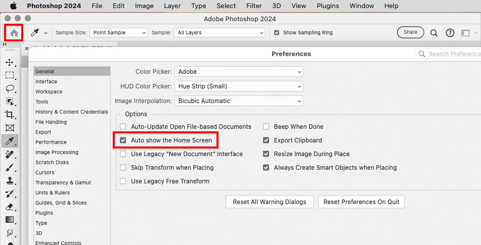Enable Beep When Done option
The image size is (481, 245).
(266, 126)
